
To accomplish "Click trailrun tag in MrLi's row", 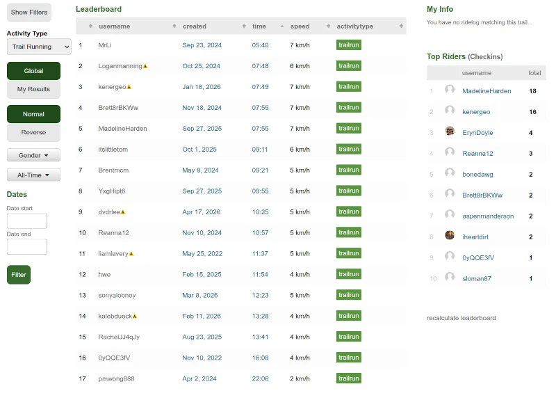I will [349, 45].
